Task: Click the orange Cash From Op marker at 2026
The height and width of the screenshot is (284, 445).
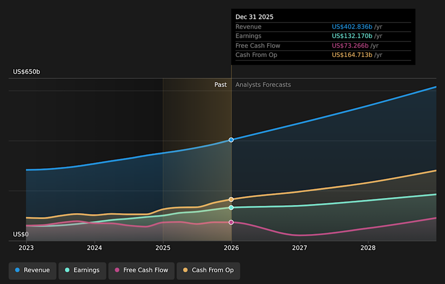Action: coord(231,199)
